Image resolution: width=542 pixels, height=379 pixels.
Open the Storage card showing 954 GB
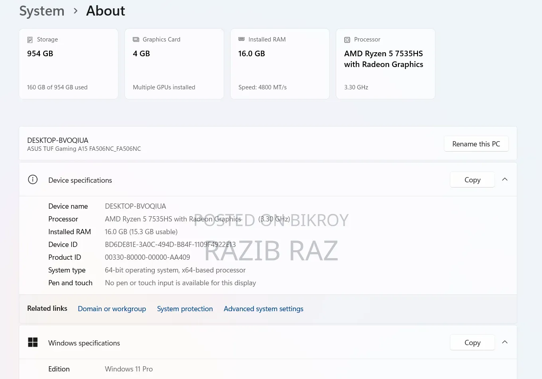pos(69,64)
